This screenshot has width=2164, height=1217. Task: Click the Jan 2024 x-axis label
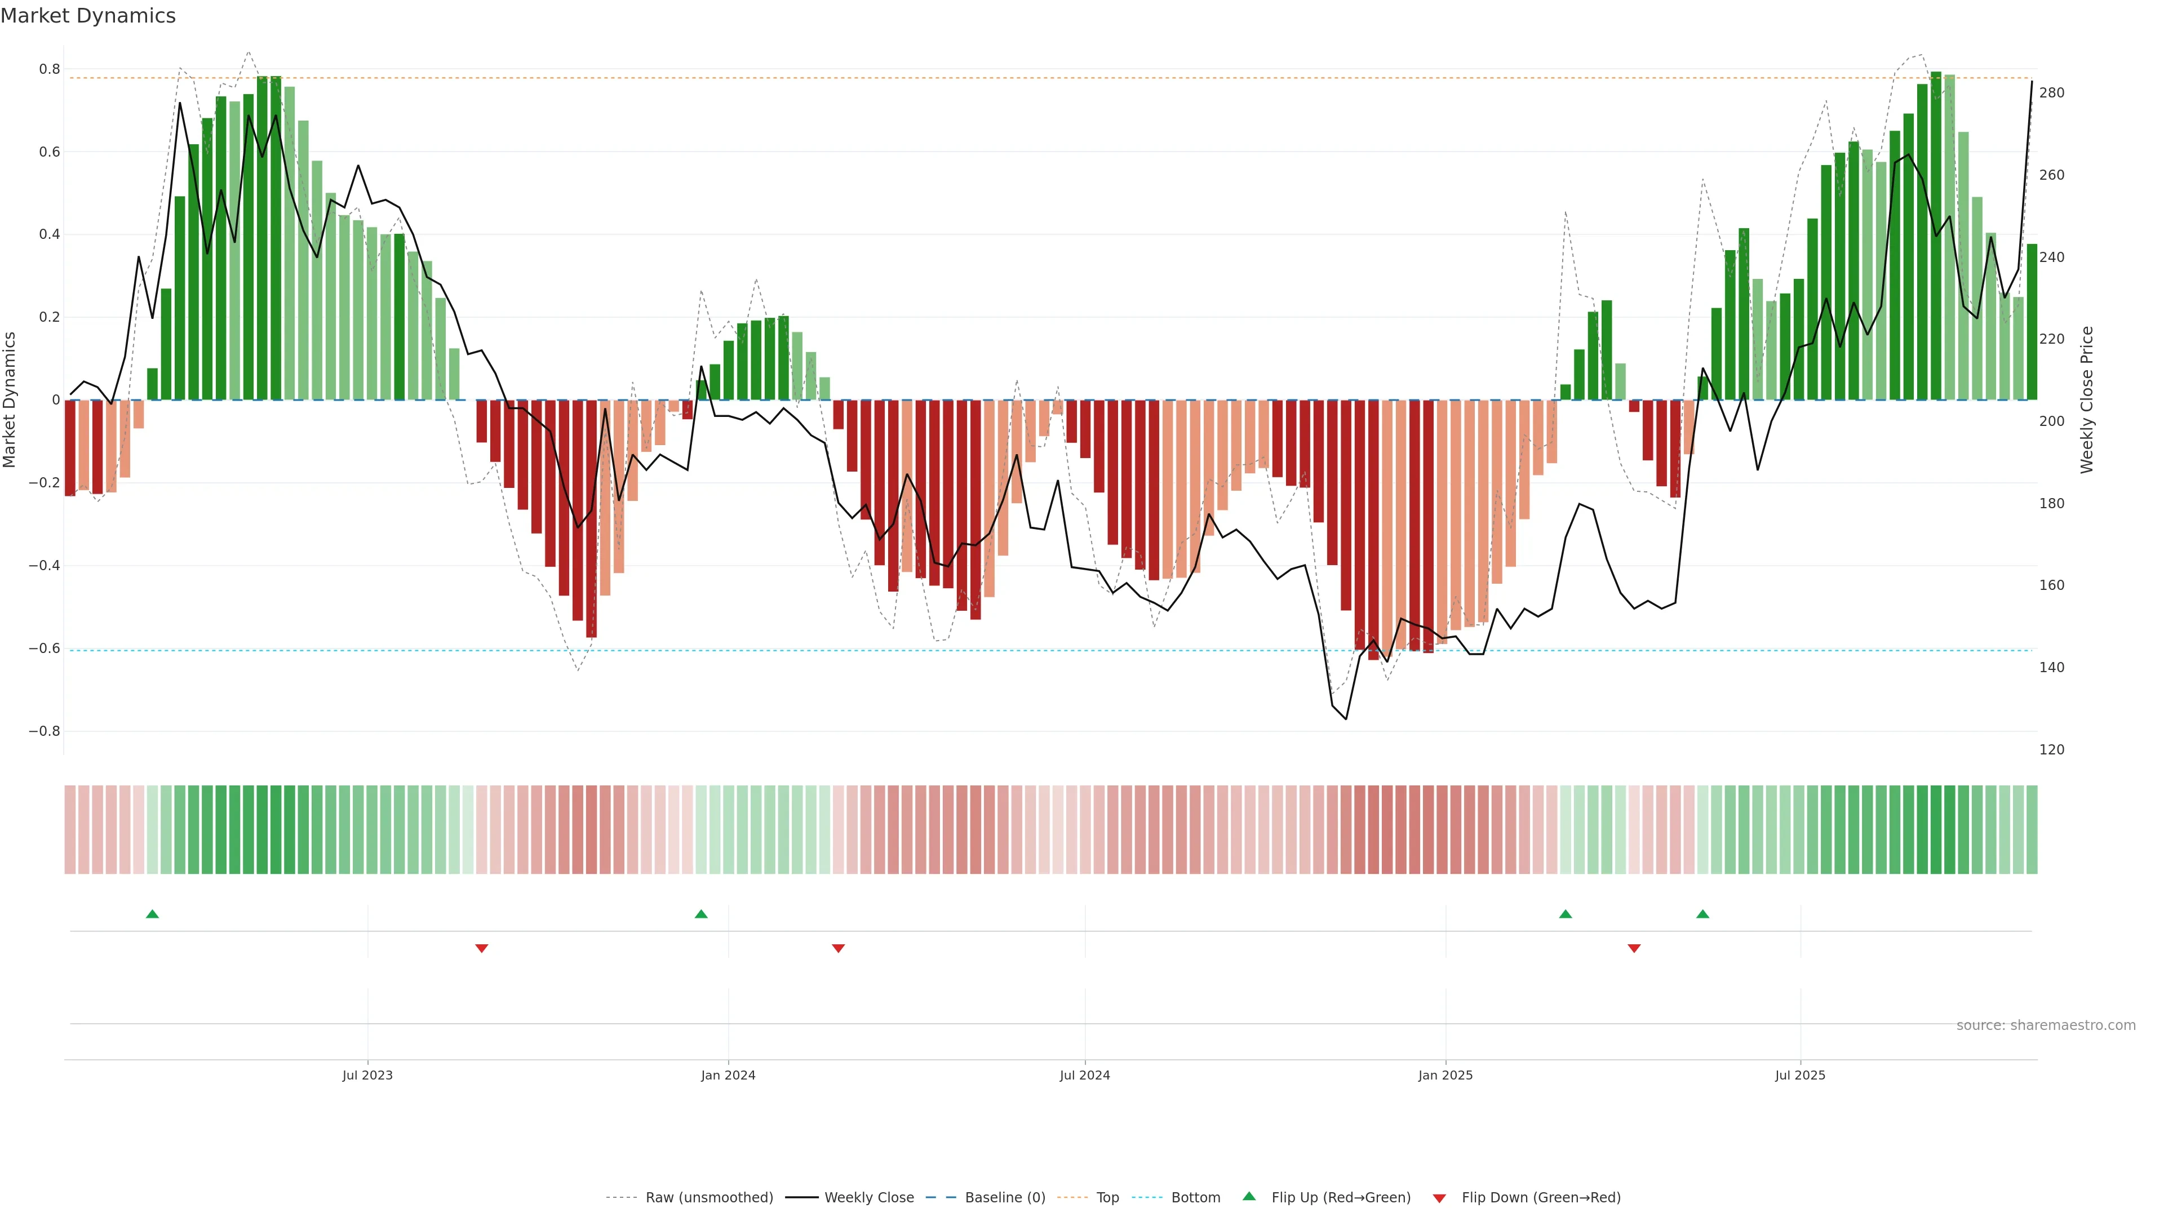pos(728,1075)
